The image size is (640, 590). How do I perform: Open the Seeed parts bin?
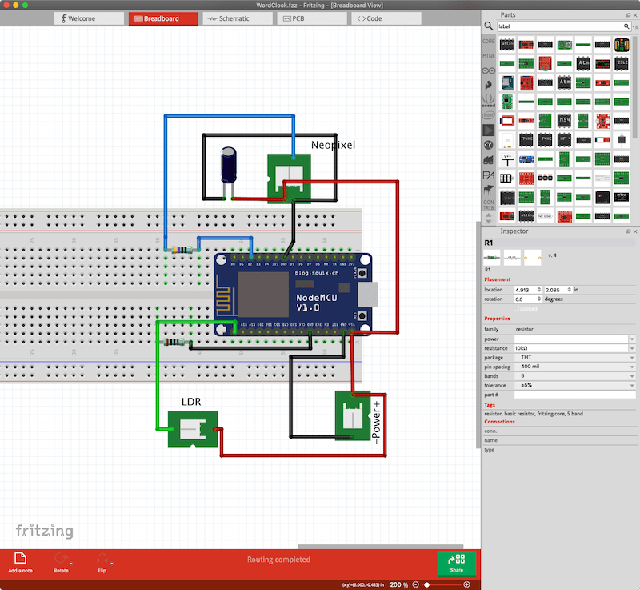pos(489,100)
